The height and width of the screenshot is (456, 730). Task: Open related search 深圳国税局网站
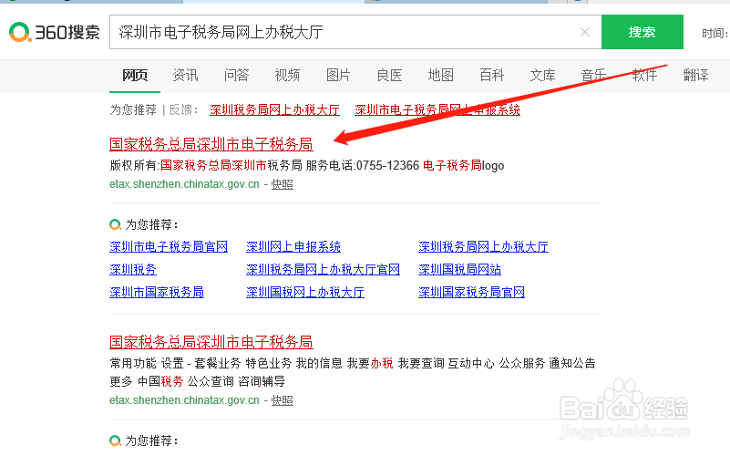tap(459, 269)
